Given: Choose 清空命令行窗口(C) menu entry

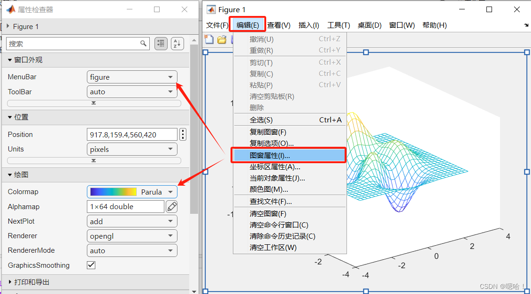Looking at the screenshot, I should point(290,225).
